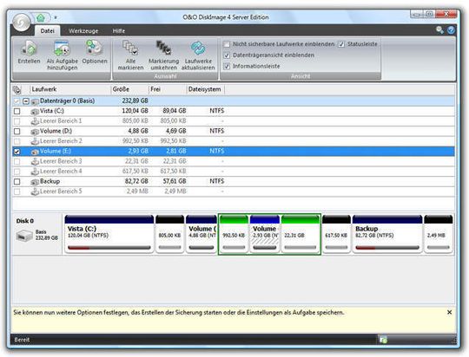Click Laufwerke aktualisieren icon
Screen dimensions: 469x357
pos(198,49)
